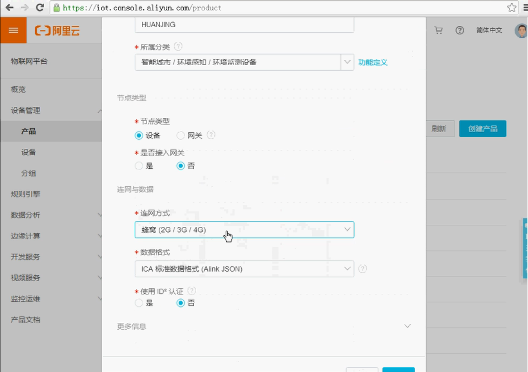Click help icon next to 网关 option
Image resolution: width=528 pixels, height=372 pixels.
tap(211, 135)
